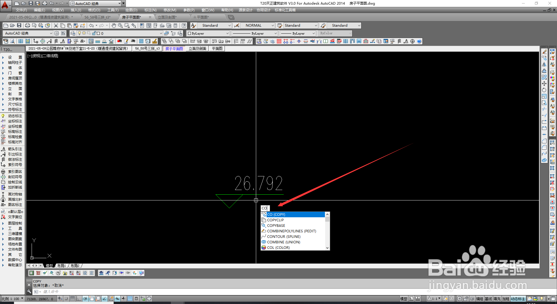557x304 pixels.
Task: Click the Dimension Style icon
Action: pyautogui.click(x=237, y=26)
